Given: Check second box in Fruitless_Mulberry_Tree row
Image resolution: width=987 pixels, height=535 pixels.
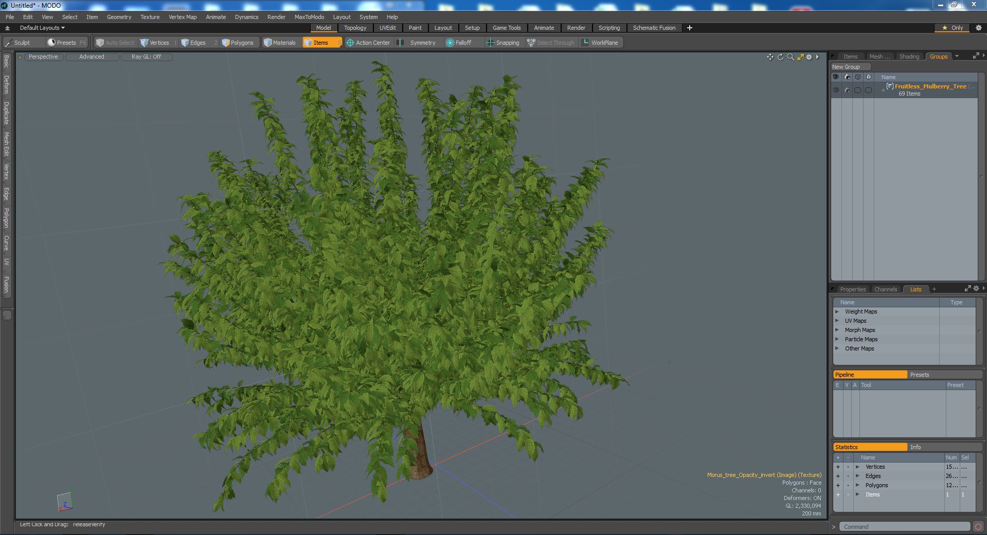Looking at the screenshot, I should point(868,90).
